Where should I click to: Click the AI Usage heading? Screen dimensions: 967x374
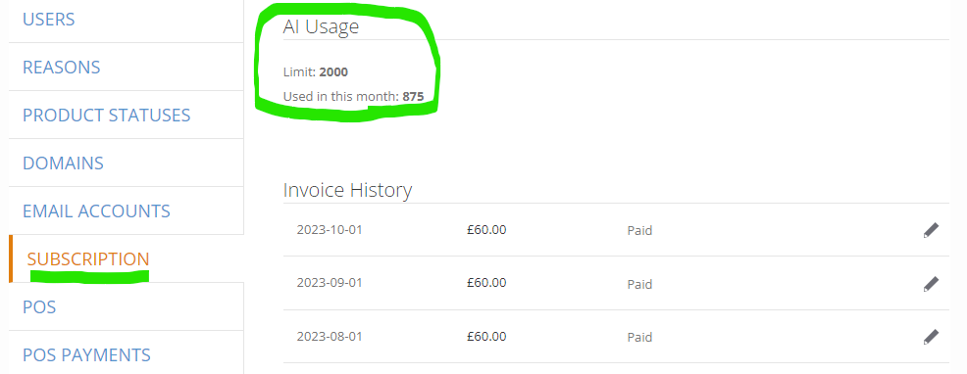(321, 26)
